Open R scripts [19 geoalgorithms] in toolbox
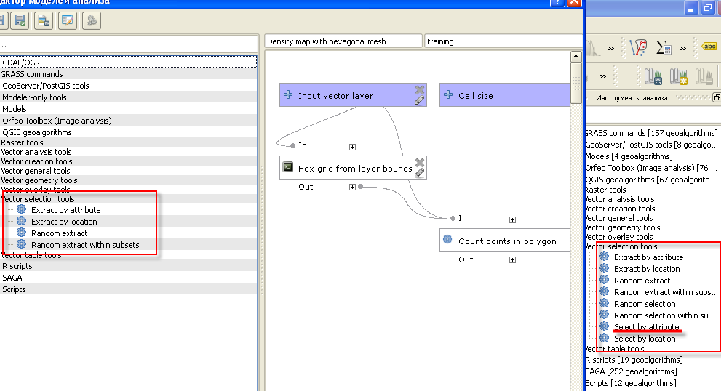 coord(634,360)
